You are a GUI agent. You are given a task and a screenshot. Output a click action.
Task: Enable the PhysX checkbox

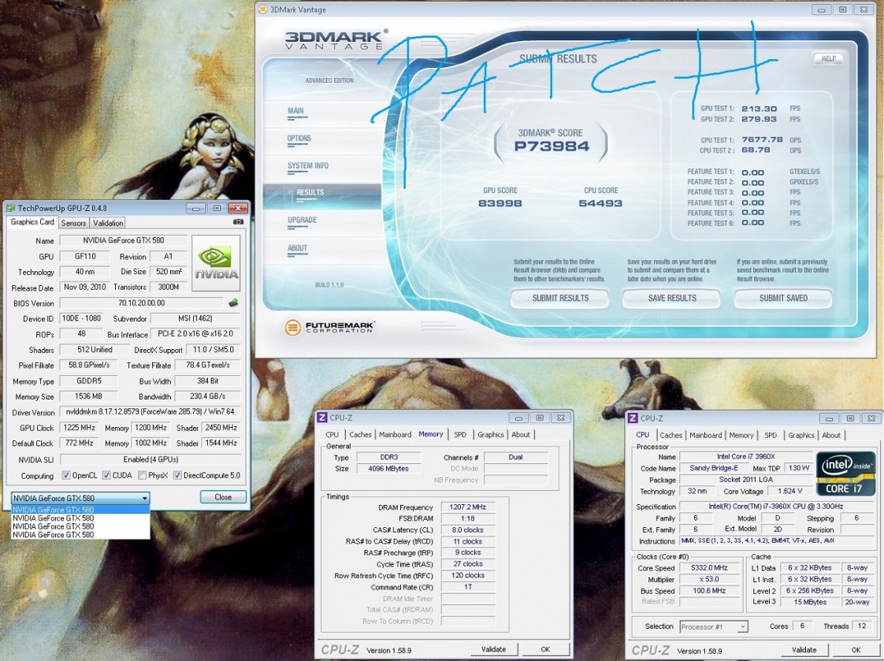point(142,475)
